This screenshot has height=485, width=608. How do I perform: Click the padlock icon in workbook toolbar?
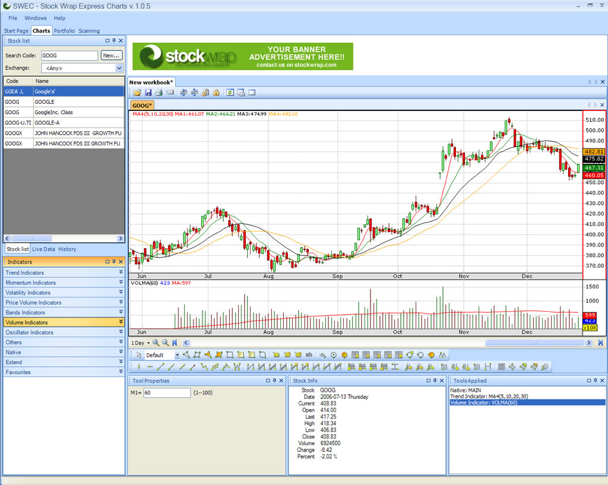click(216, 93)
